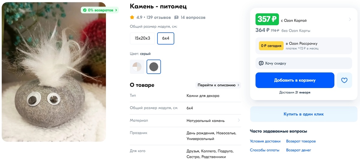This screenshot has width=360, height=159.
Task: Click the discount icon beside Хочу скидку
Action: [x=261, y=63]
